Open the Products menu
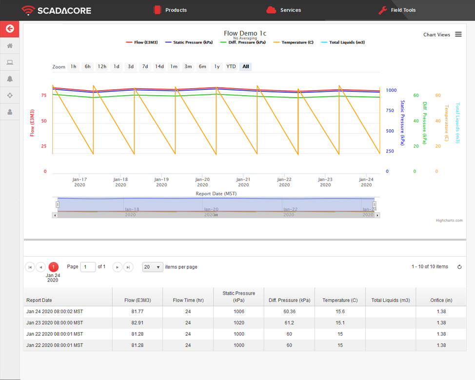475x380 pixels. 170,10
